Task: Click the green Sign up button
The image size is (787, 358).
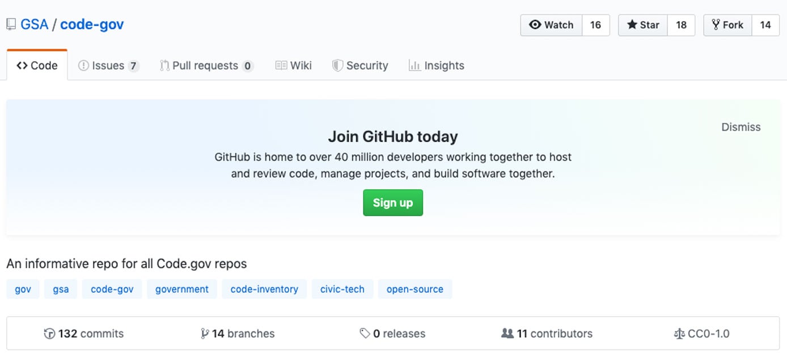Action: coord(393,203)
